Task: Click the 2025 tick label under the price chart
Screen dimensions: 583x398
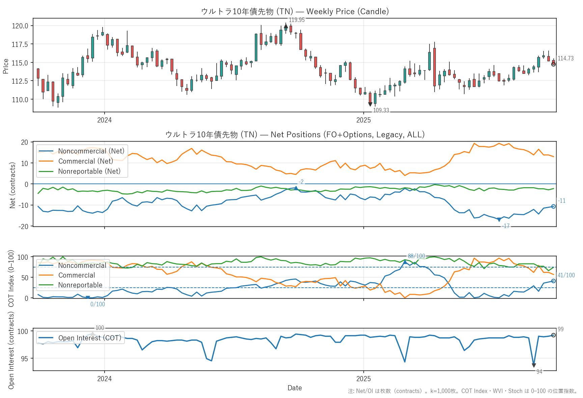Action: pos(363,120)
